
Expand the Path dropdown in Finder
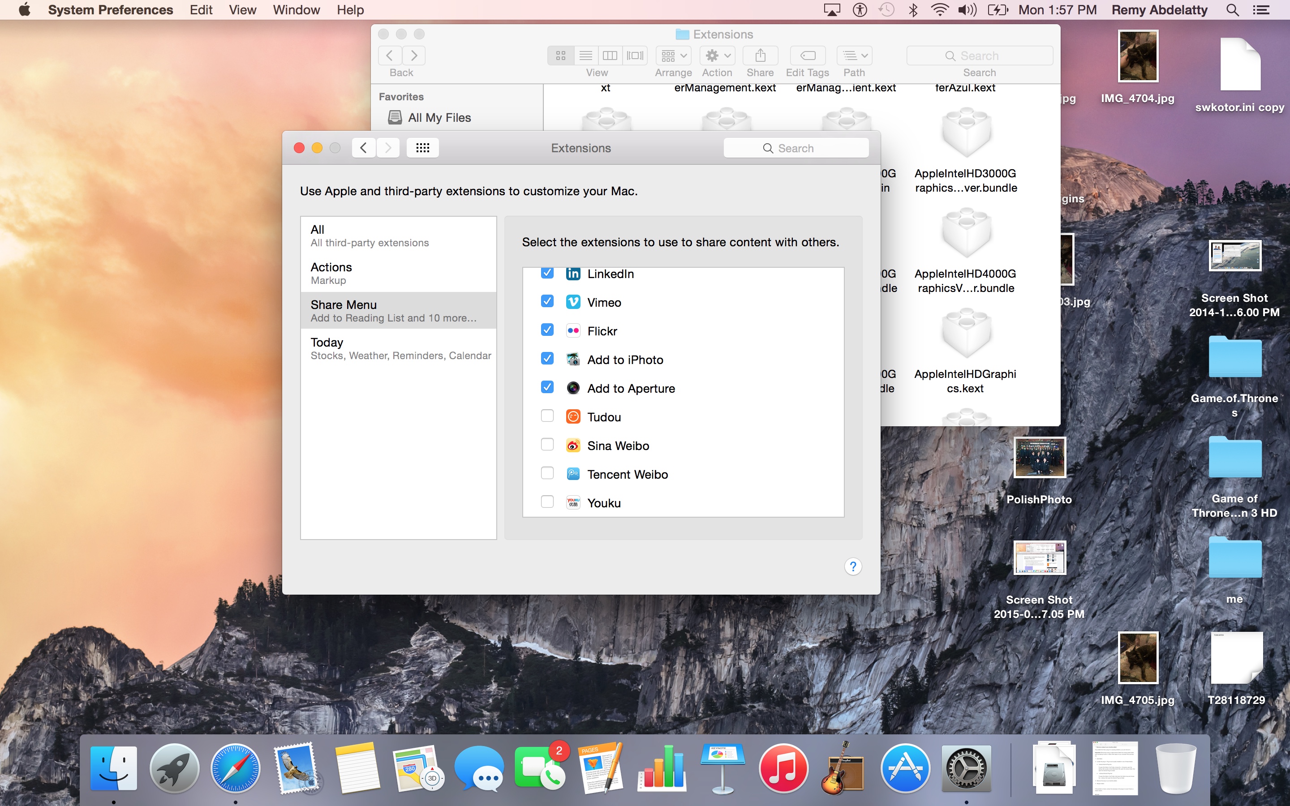point(854,56)
